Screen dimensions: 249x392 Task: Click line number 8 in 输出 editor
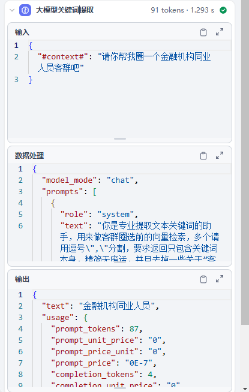pos(20,375)
